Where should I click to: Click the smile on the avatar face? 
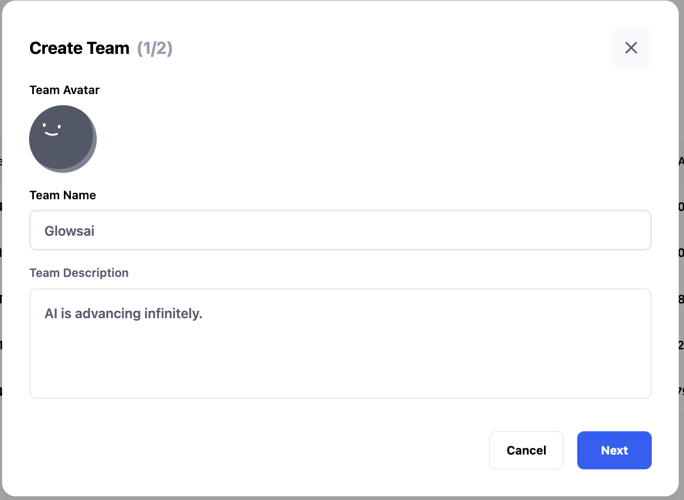pyautogui.click(x=52, y=134)
